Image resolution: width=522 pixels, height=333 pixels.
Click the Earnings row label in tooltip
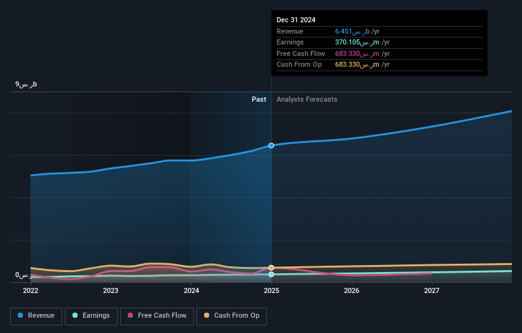(291, 42)
